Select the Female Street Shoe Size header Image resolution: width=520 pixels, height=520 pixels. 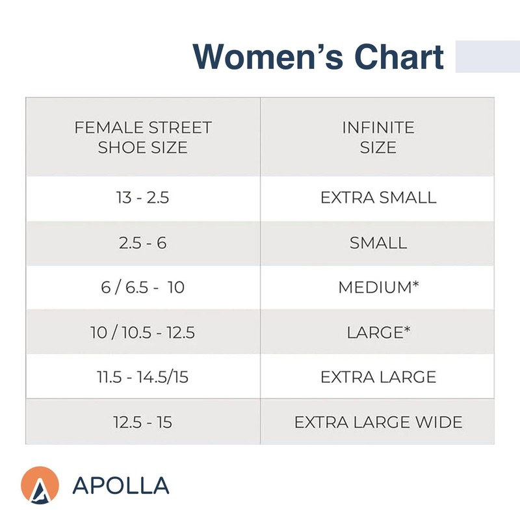pos(143,137)
